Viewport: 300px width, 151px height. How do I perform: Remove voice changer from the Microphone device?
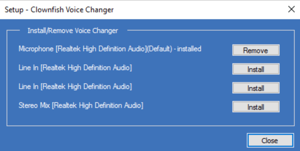tap(256, 50)
